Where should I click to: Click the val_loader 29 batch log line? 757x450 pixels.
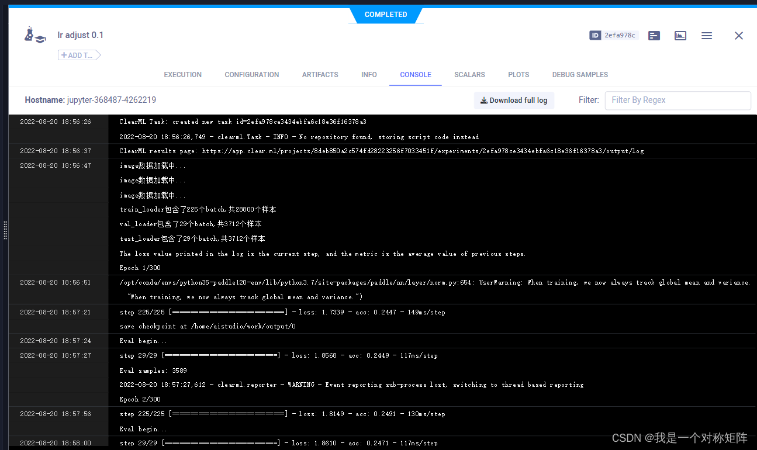pyautogui.click(x=191, y=224)
